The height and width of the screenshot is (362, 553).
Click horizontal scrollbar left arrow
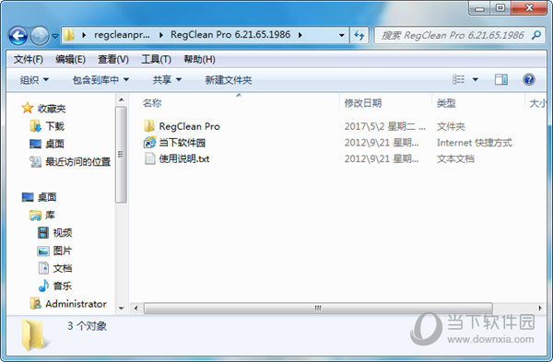coord(136,308)
